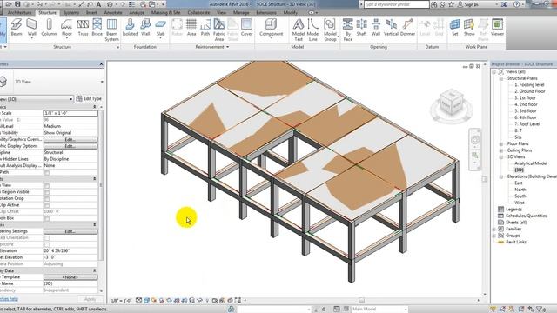Viewport: 557px width, 313px height.
Task: Select the Beam tool
Action: point(17,28)
